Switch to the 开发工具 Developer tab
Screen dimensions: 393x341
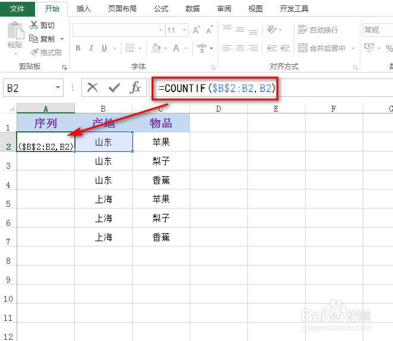click(x=294, y=9)
